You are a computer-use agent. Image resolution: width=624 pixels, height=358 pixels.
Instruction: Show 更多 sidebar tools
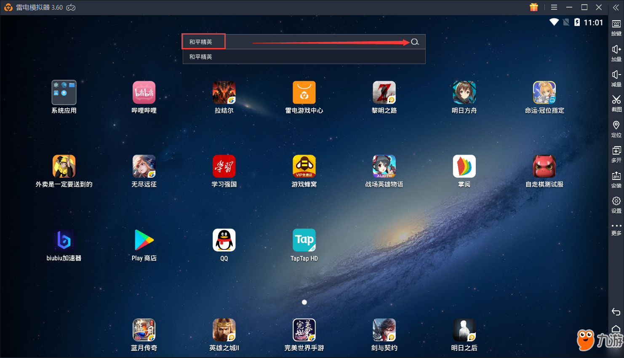click(616, 229)
